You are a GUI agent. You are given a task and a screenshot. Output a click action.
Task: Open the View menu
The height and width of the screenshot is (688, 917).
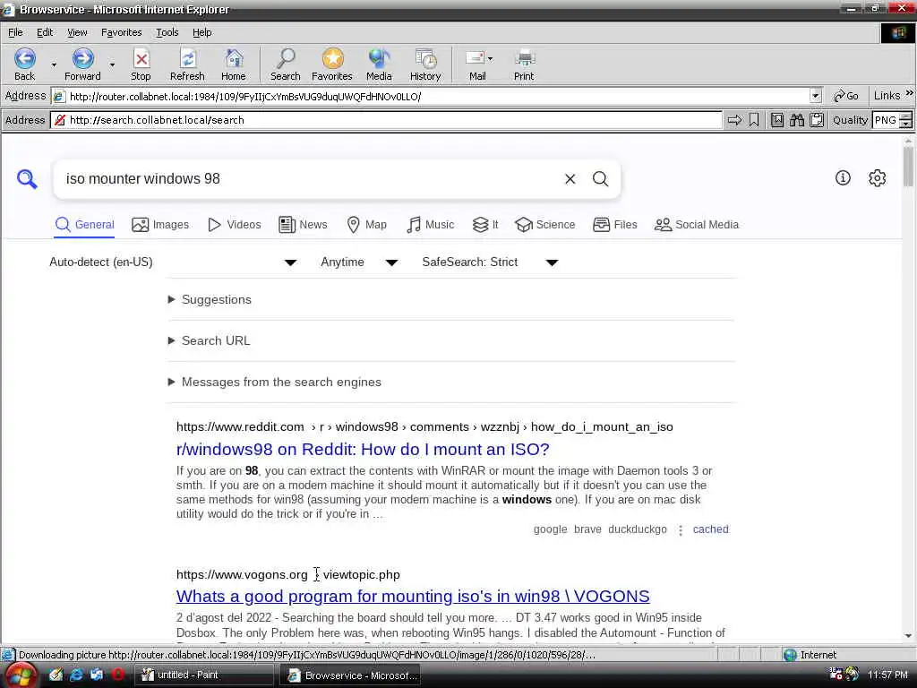[x=77, y=32]
